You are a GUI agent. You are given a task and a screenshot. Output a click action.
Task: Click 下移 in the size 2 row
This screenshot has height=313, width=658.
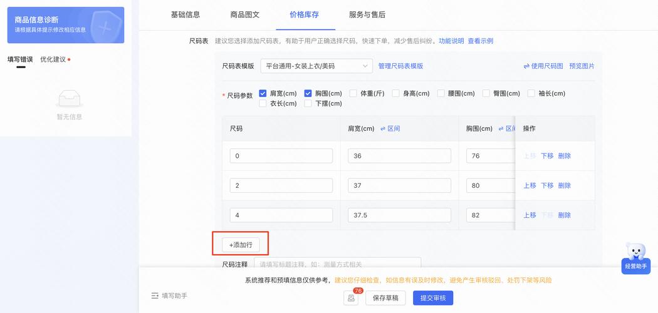tap(547, 186)
